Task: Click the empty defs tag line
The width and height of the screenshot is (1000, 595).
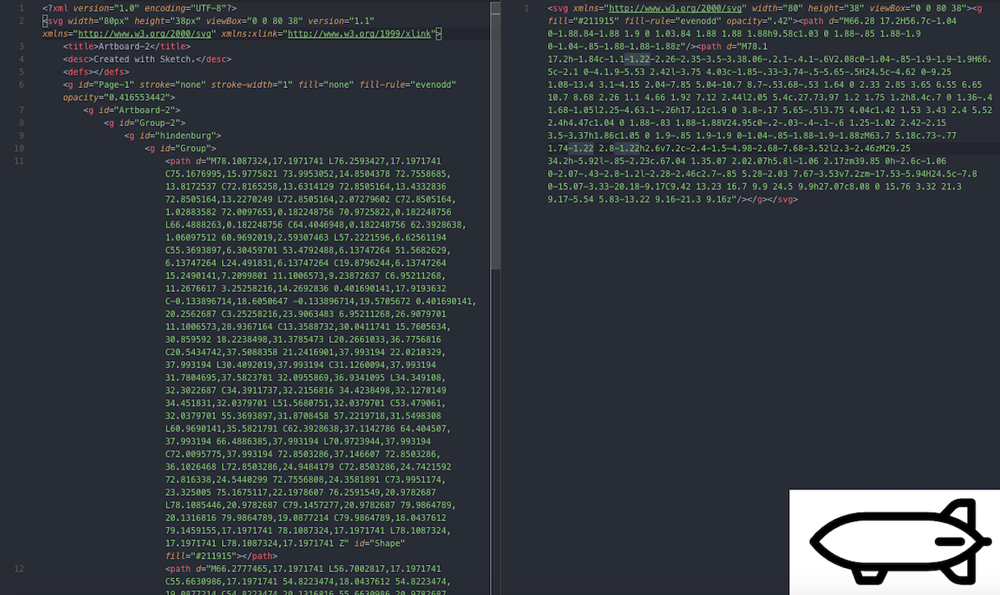Action: coord(94,71)
